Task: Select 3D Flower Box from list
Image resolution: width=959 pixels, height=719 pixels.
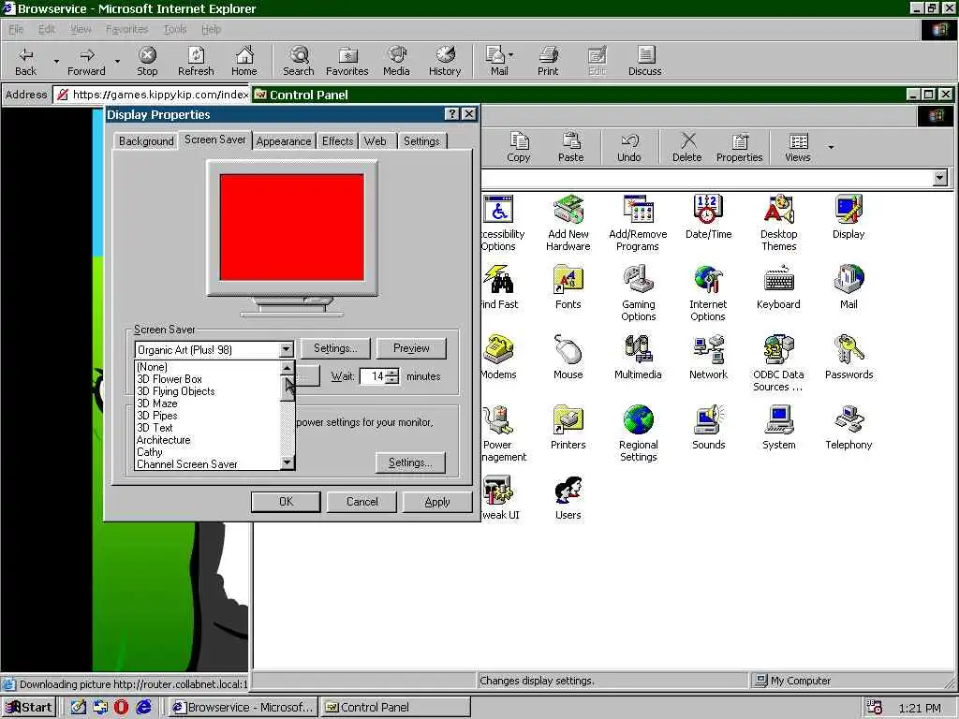Action: point(207,379)
